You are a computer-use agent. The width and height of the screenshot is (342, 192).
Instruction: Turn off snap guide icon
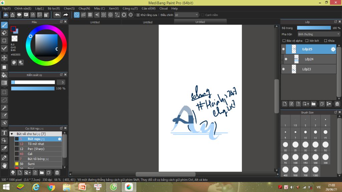point(76,15)
